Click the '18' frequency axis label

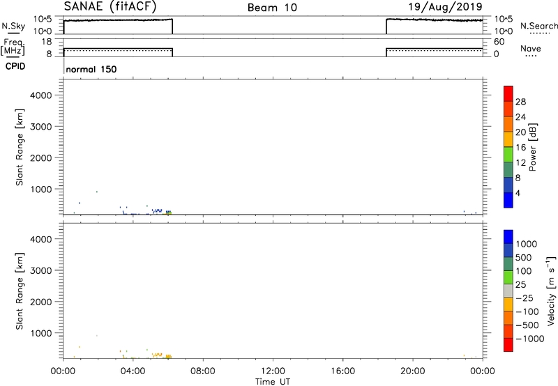click(47, 42)
